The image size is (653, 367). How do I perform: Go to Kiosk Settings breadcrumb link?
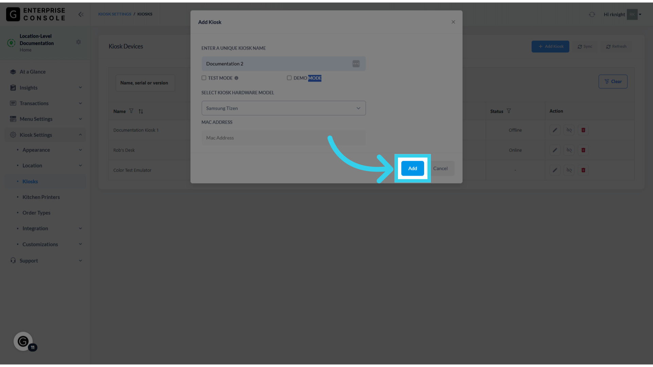coord(115,14)
